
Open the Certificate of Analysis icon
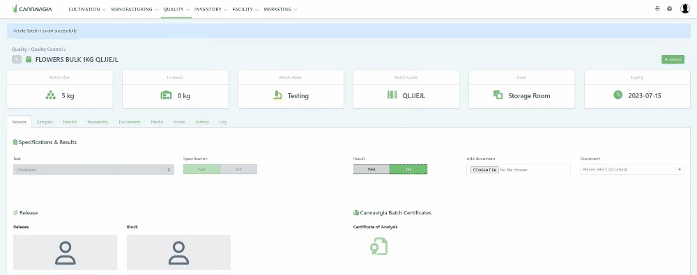click(x=378, y=246)
